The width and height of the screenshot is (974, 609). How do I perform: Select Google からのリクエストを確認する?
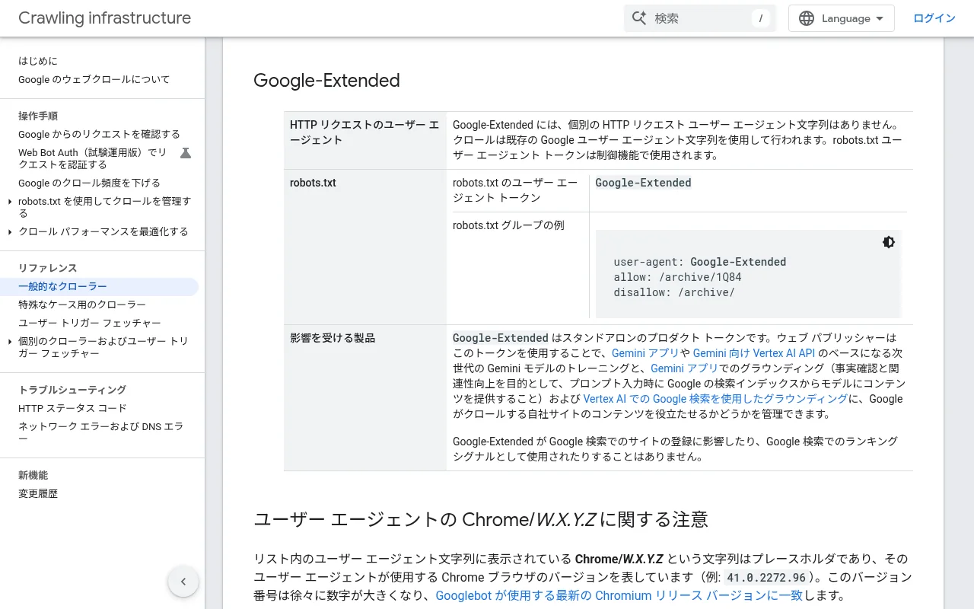click(99, 134)
